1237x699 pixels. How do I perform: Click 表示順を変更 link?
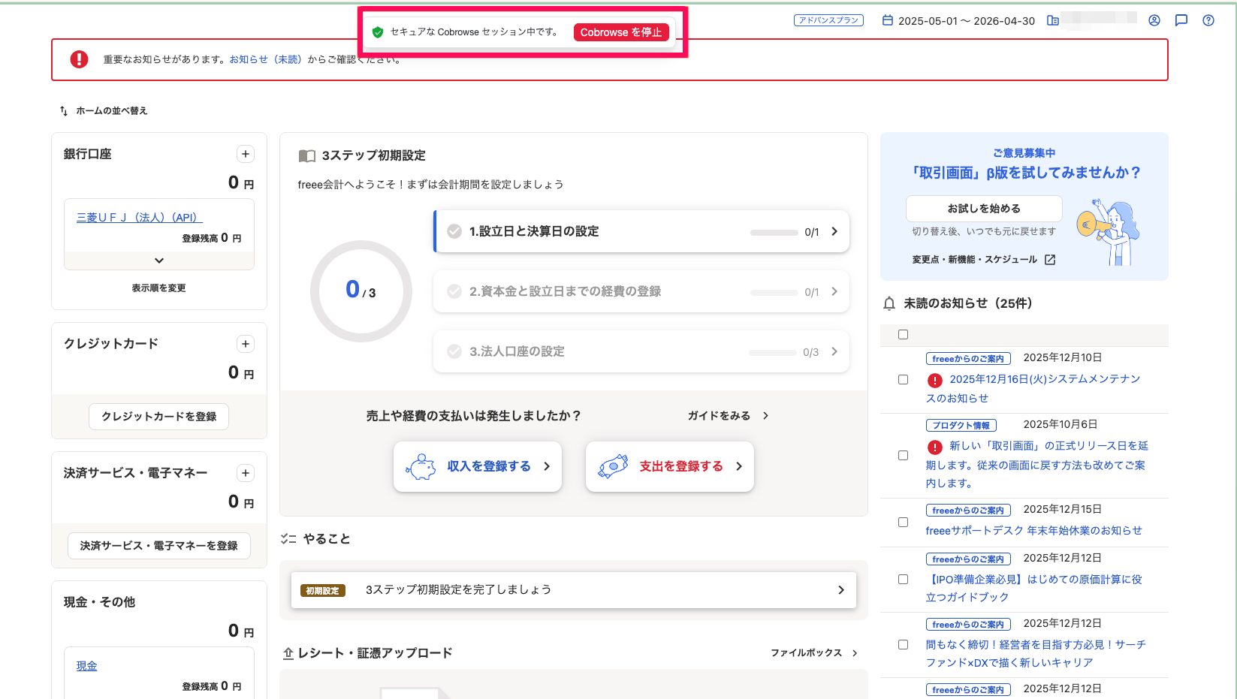[x=159, y=288]
